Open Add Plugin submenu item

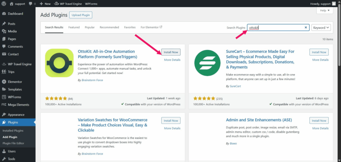(x=10, y=137)
